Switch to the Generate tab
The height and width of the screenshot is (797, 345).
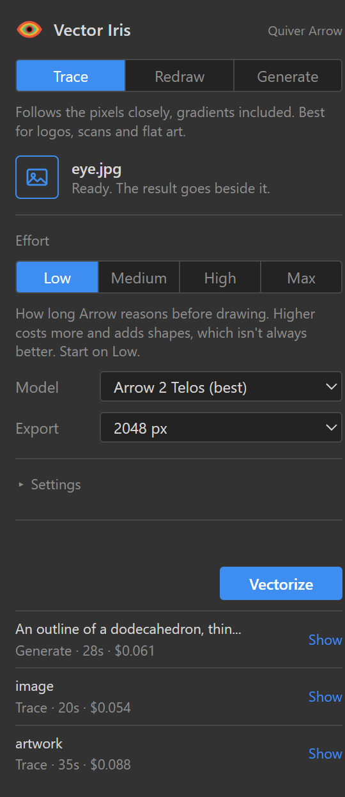tap(287, 76)
